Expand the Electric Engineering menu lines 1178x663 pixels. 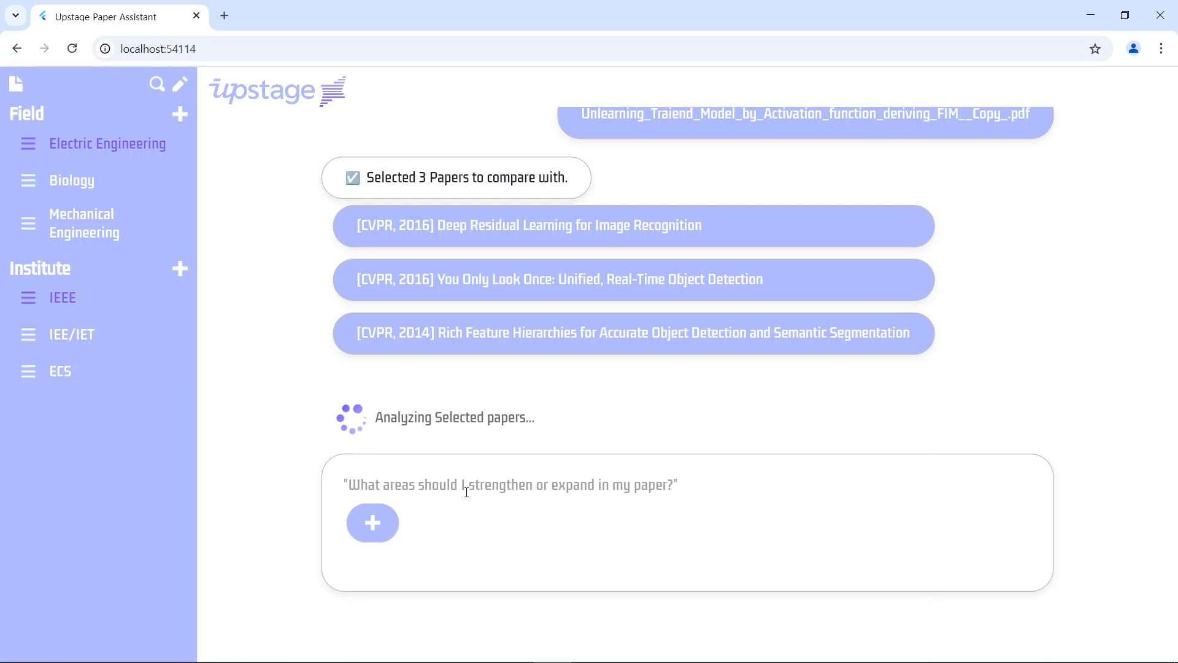28,144
